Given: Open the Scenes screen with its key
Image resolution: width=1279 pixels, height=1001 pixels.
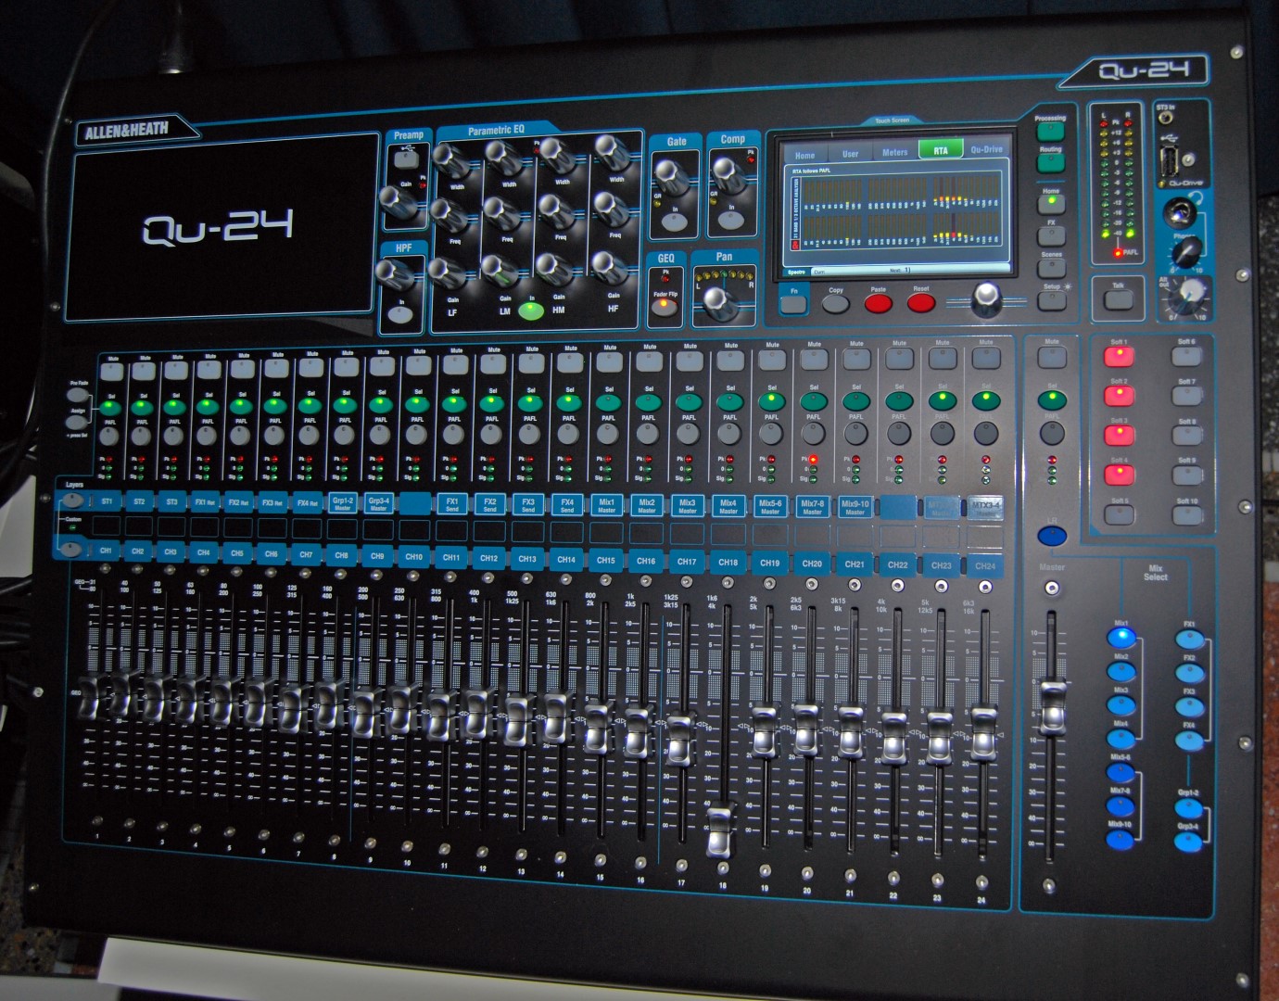Looking at the screenshot, I should 1051,268.
